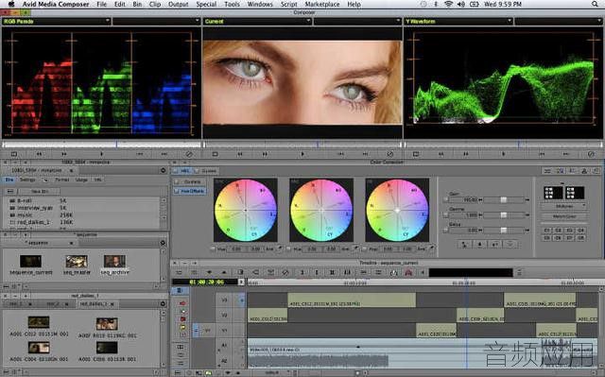Click the red toolbar icon in the timeline toolbar
This screenshot has width=605, height=377.
(x=408, y=272)
